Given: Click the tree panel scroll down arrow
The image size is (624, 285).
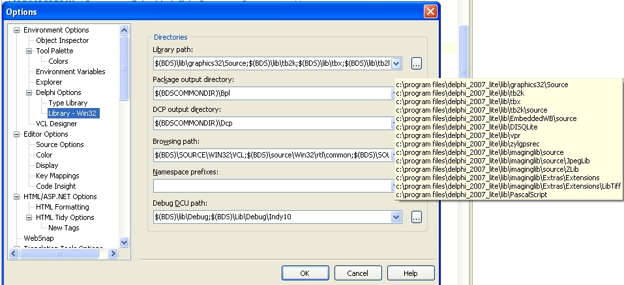Looking at the screenshot, I should click(x=125, y=242).
